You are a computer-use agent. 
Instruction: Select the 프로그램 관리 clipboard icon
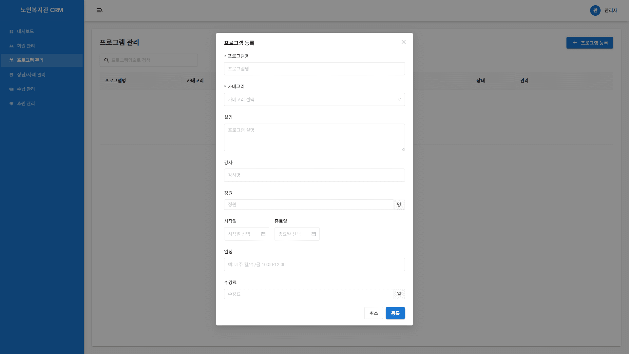[x=11, y=60]
